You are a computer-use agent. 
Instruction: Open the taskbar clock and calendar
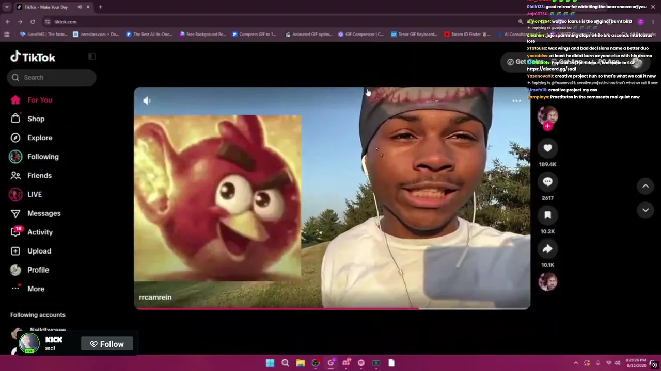[635, 363]
